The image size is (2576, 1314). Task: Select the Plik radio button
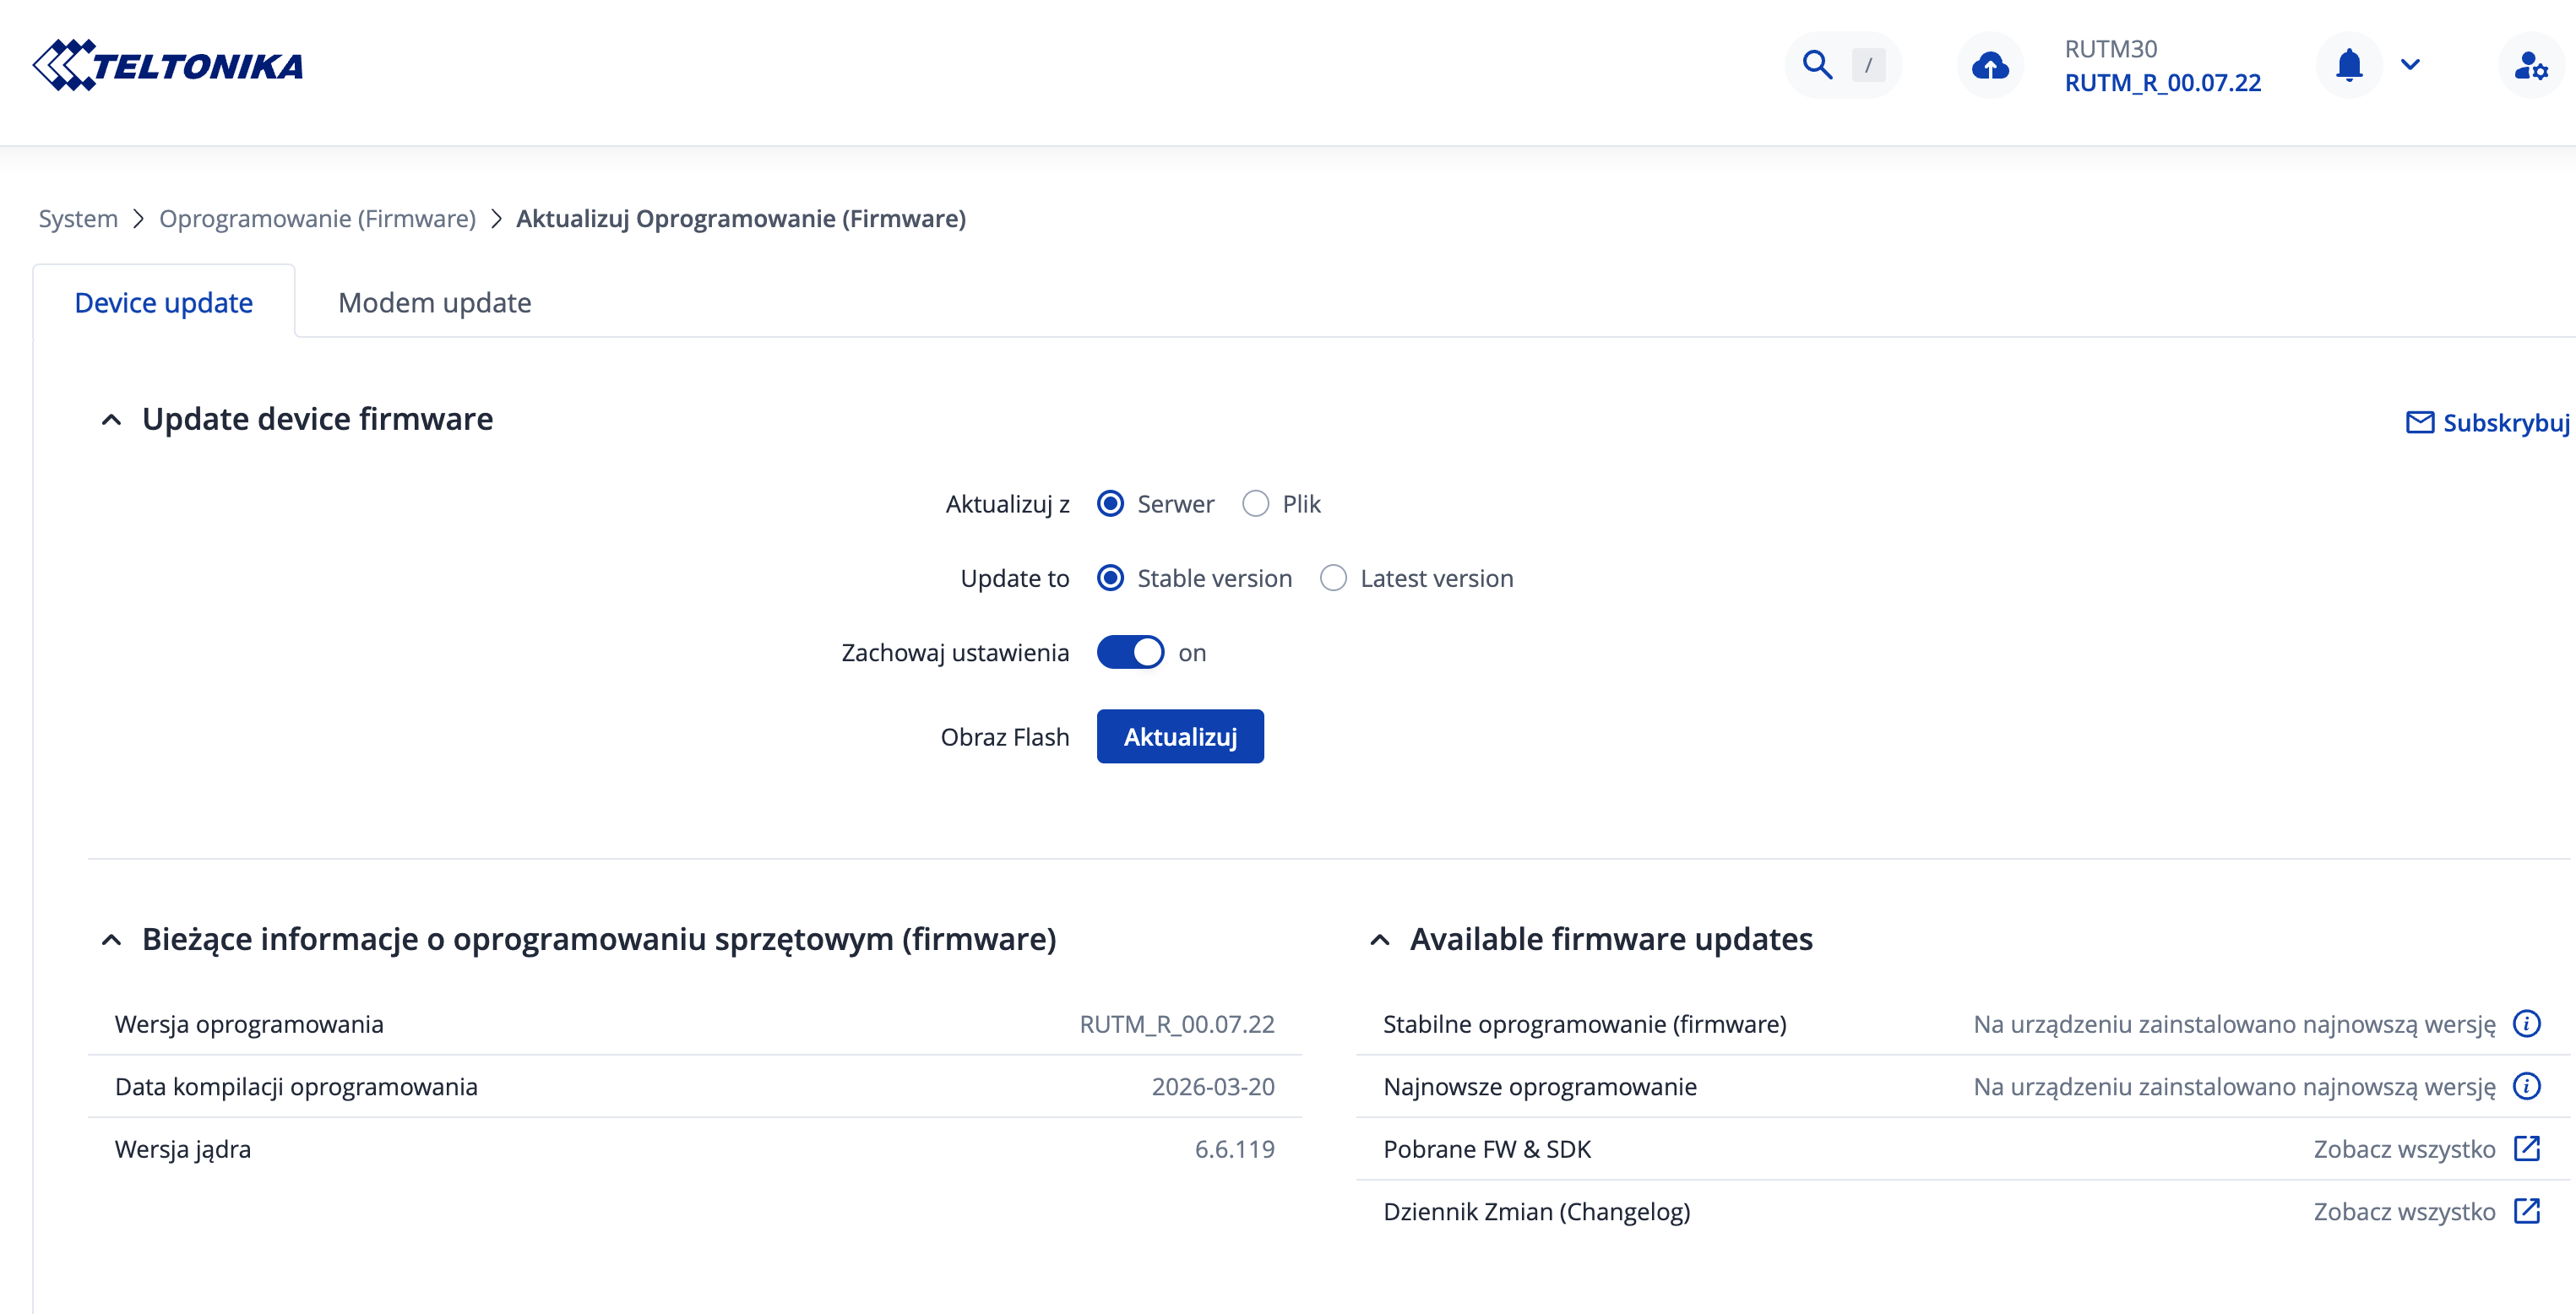[1256, 503]
